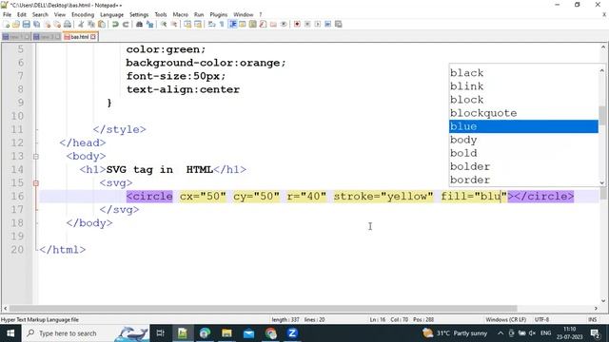Toggle Show All Characters pilcrow icon

[222, 24]
